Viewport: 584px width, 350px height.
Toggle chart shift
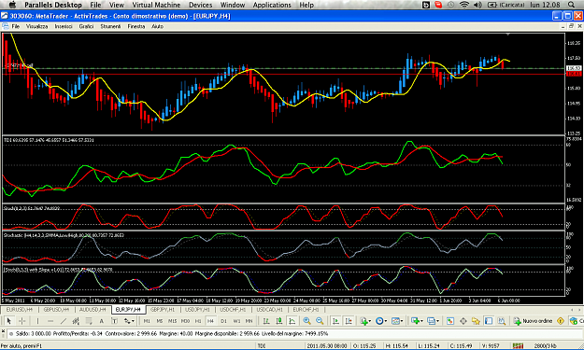(349, 321)
